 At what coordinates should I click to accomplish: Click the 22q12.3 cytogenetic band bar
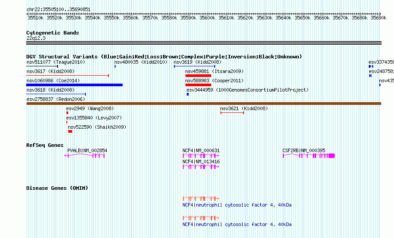pyautogui.click(x=204, y=43)
